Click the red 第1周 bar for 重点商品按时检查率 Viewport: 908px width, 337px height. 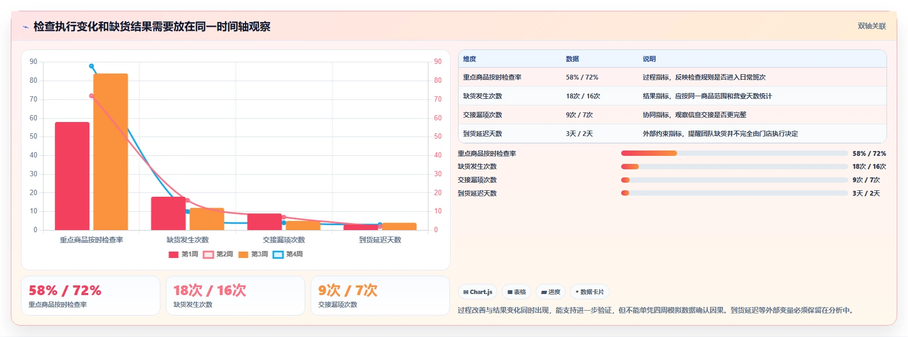pos(72,176)
